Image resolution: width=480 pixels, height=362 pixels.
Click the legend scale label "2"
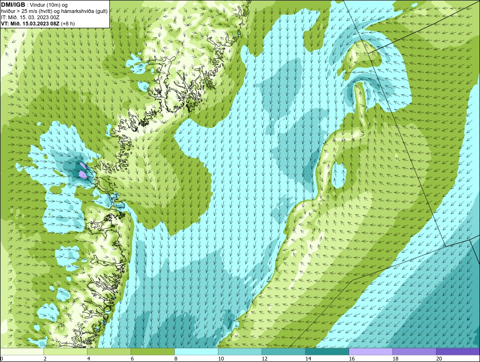(45, 359)
